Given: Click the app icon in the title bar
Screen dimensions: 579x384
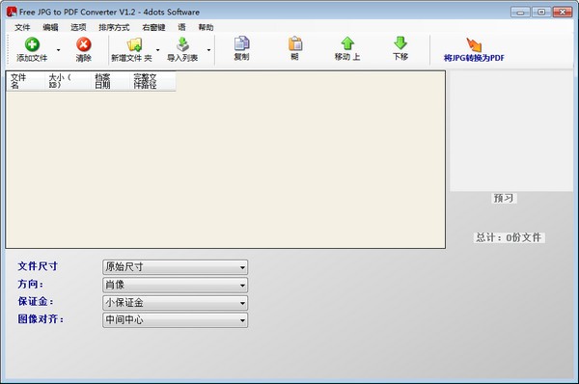Looking at the screenshot, I should pos(12,12).
